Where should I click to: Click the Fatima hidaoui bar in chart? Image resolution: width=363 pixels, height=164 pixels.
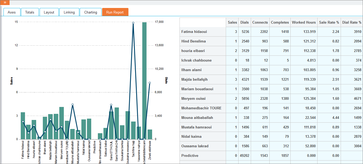click(x=23, y=126)
